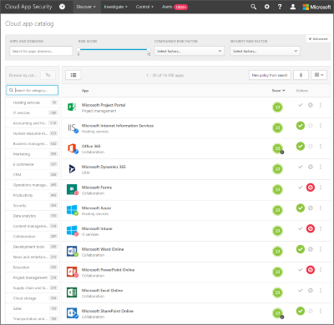Open Microsoft Intune app link
The height and width of the screenshot is (325, 334).
[97, 228]
